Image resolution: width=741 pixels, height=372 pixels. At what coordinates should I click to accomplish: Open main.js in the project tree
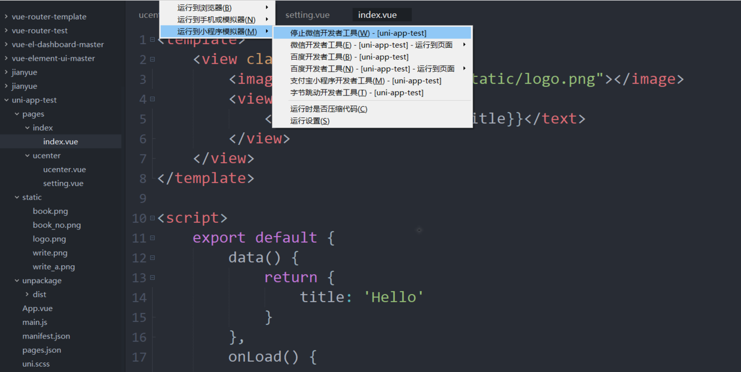(x=35, y=323)
